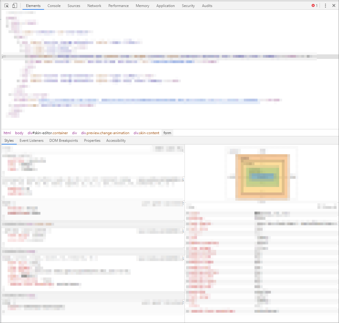Screen dimensions: 339x323
Task: Close the DevTools panel
Action: tap(334, 5)
